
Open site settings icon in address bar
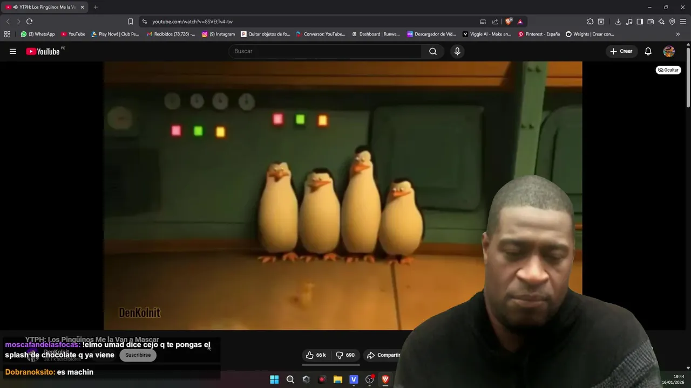[x=145, y=22]
